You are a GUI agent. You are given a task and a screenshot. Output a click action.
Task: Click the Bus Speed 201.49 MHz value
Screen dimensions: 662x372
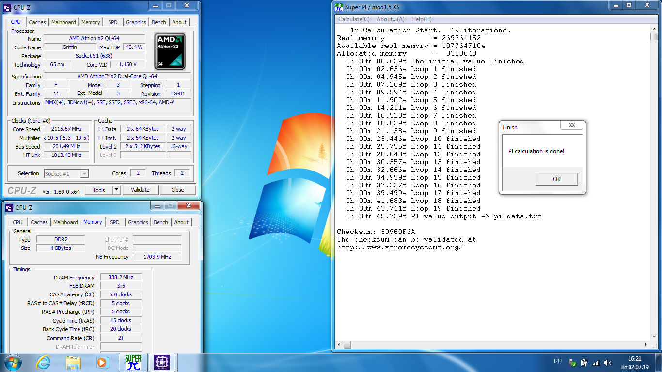click(x=67, y=146)
